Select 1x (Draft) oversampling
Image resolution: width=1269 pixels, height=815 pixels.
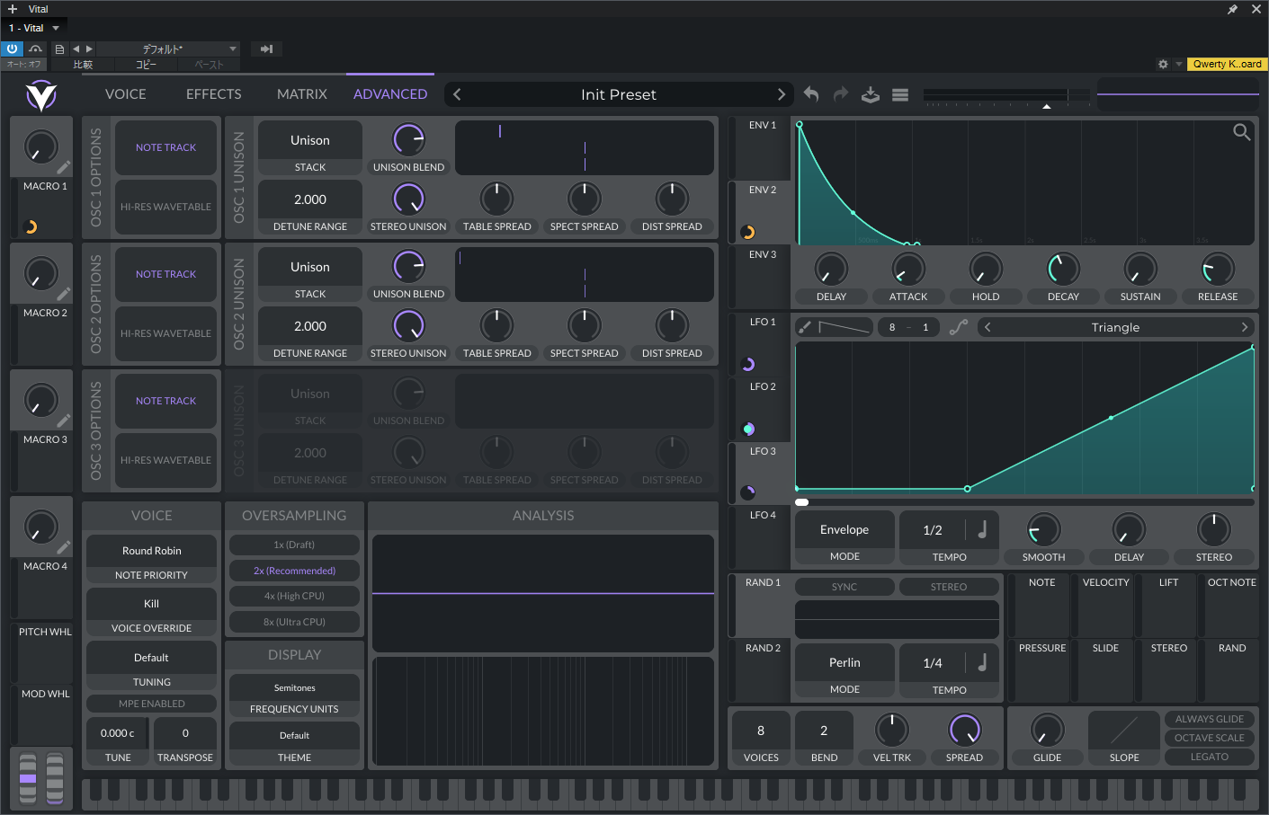coord(294,545)
